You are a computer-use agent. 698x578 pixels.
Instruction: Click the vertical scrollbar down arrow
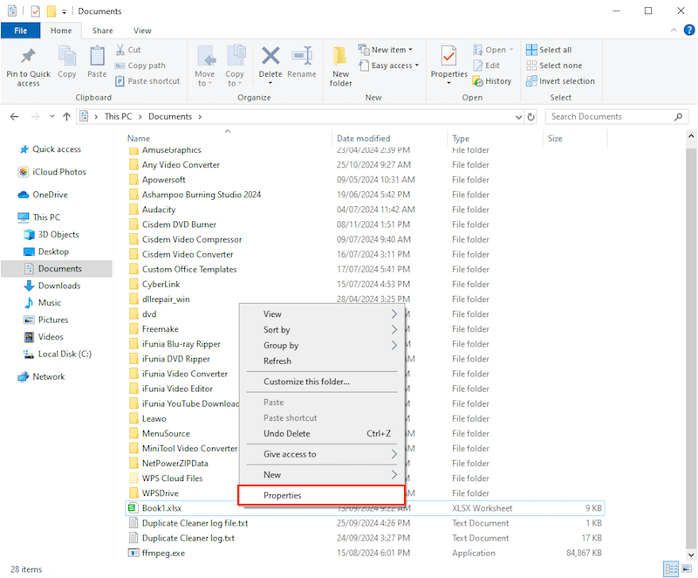tap(691, 555)
